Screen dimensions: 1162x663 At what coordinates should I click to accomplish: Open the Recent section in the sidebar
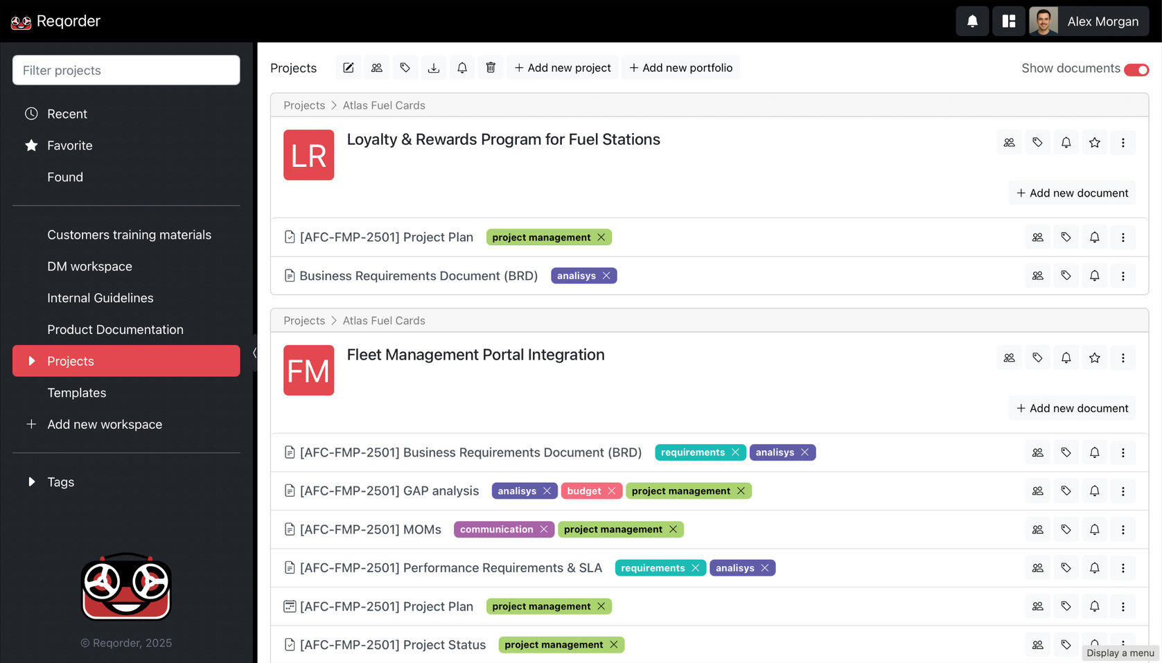click(126, 114)
